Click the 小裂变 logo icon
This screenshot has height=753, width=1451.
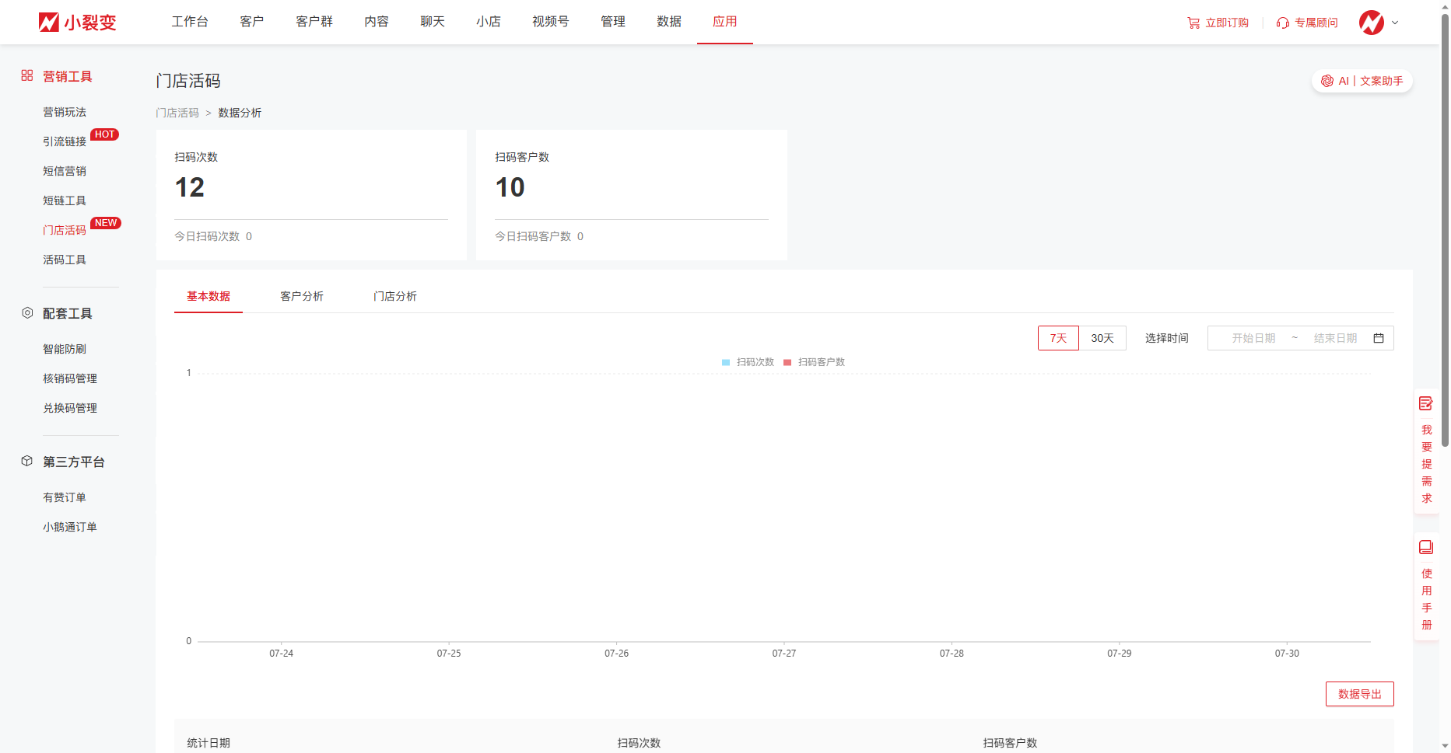point(49,23)
